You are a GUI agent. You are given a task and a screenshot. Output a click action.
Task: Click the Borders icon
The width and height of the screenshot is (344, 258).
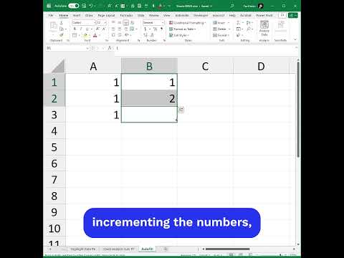tap(75, 35)
